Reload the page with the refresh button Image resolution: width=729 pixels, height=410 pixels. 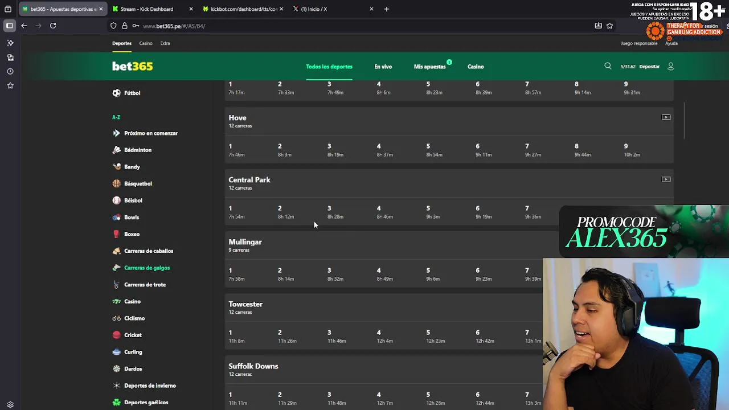[x=53, y=26]
